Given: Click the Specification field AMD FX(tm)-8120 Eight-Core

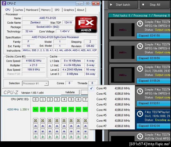Looking at the screenshot, I should point(59,37).
